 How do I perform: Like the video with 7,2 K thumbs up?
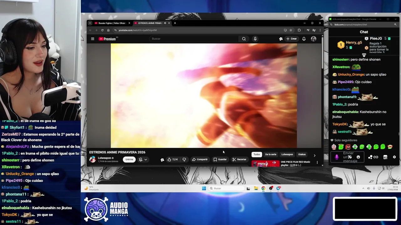tap(173, 159)
